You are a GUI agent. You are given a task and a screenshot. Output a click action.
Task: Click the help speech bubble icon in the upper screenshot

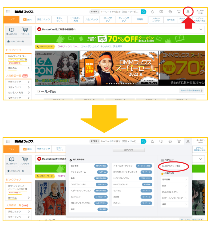point(161,12)
